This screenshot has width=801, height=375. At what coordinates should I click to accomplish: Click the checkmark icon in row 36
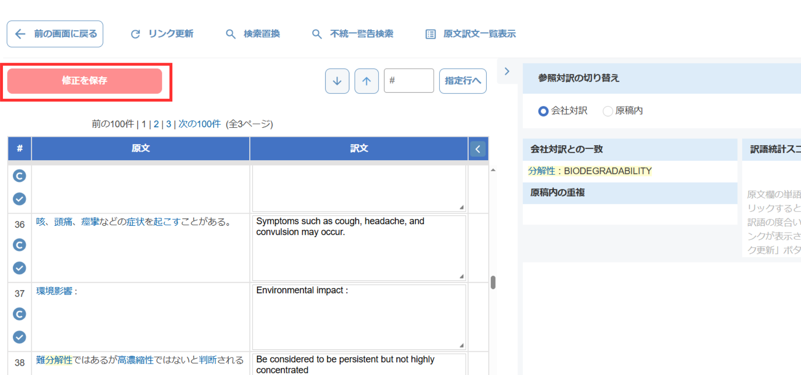click(19, 268)
